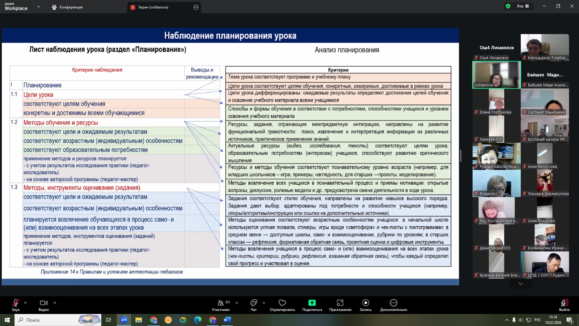Open the Приложения apps icon
Screen dimensions: 579x326
pyautogui.click(x=340, y=303)
